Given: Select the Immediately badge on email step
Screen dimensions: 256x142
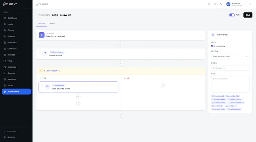Looking at the screenshot, I should [58, 86].
